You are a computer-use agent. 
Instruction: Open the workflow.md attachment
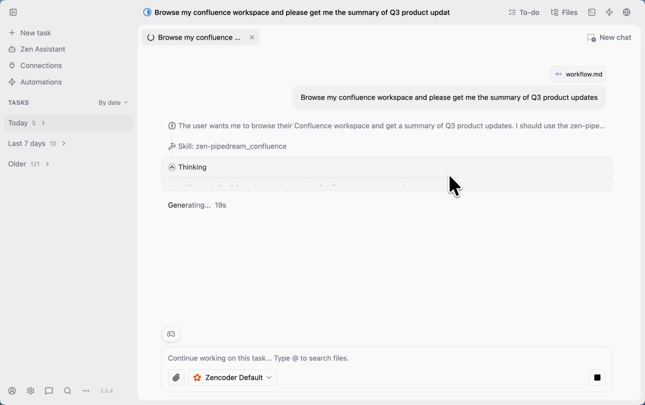[x=578, y=74]
